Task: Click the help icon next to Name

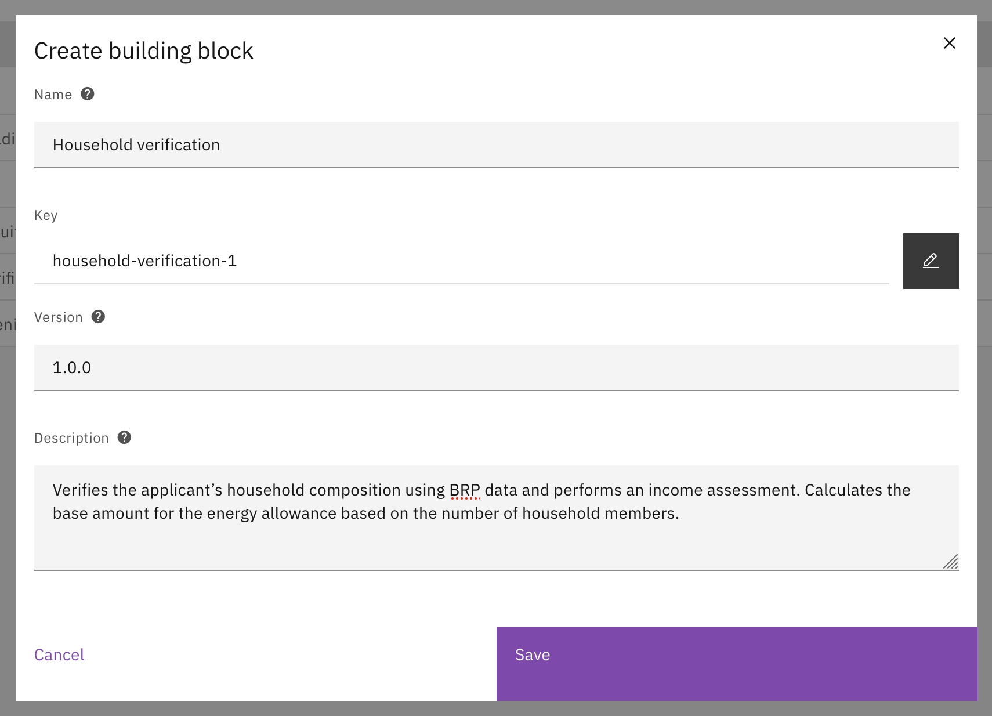Action: (x=88, y=94)
